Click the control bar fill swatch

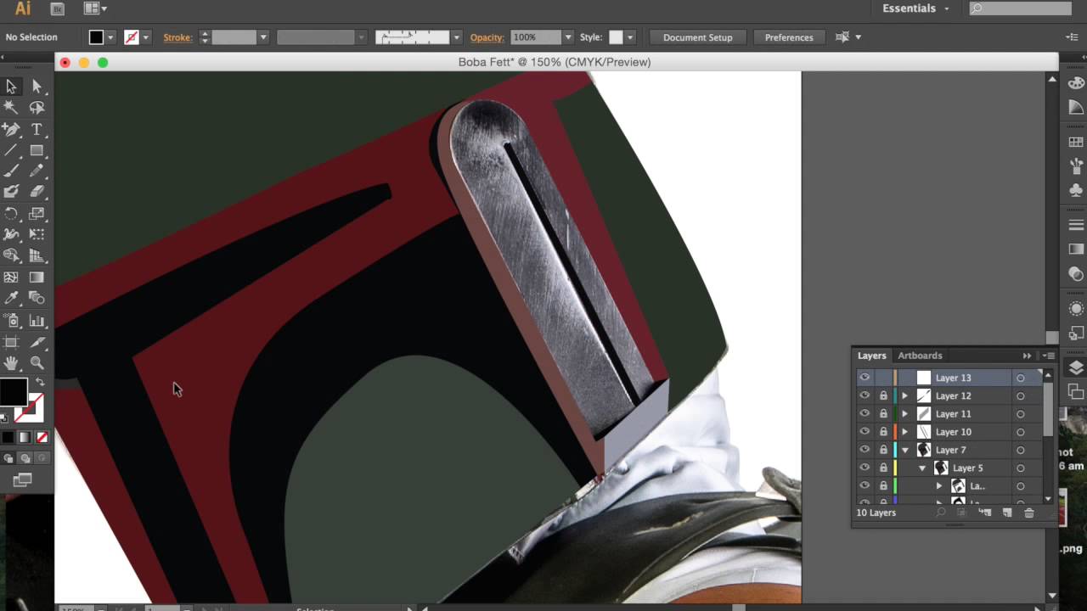(x=96, y=37)
